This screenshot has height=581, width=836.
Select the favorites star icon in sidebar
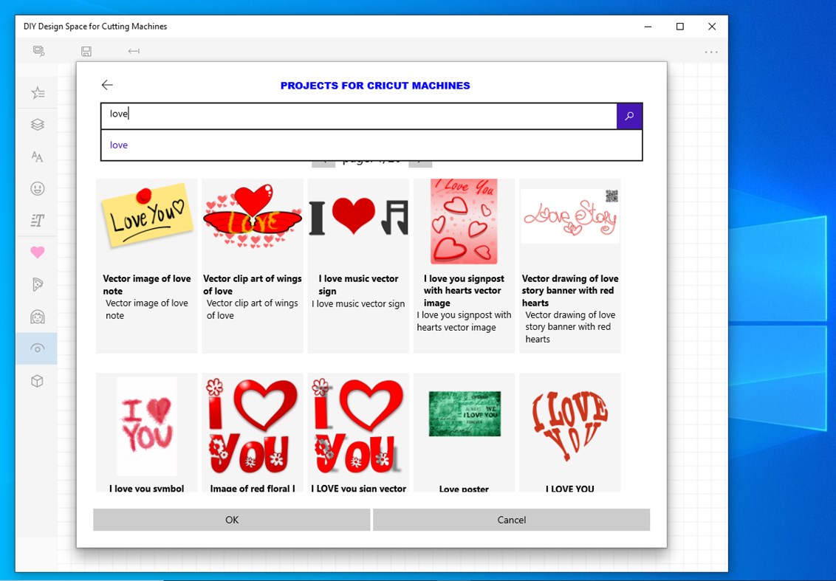pyautogui.click(x=37, y=92)
